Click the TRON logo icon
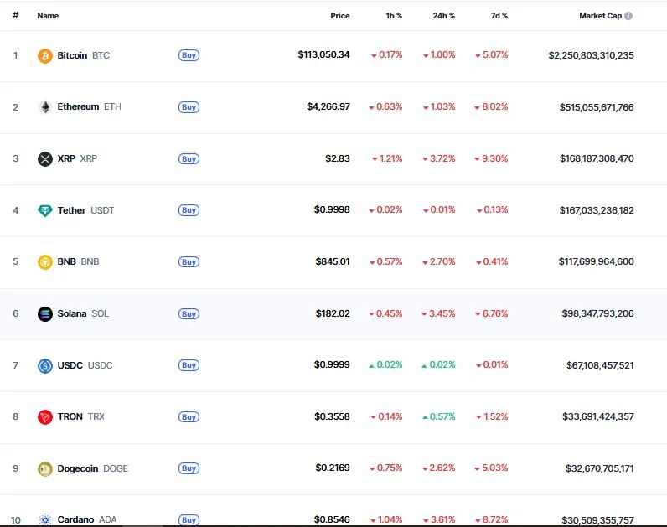Image resolution: width=667 pixels, height=527 pixels. 45,417
